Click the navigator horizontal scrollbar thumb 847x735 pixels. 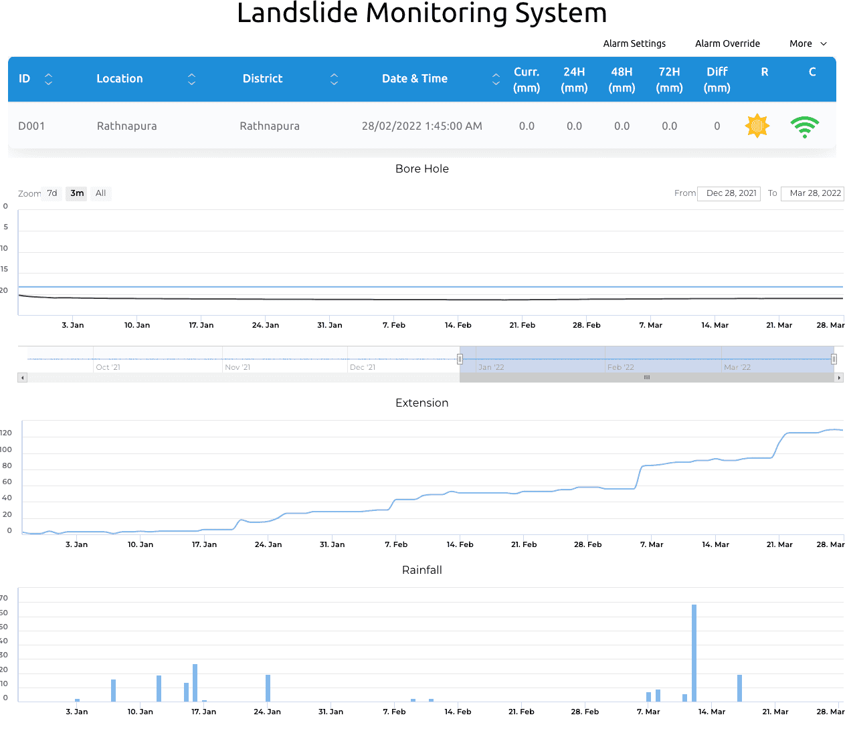point(646,378)
